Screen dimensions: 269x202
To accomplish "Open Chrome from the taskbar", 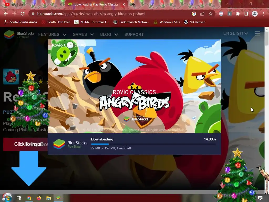I will tap(29, 198).
